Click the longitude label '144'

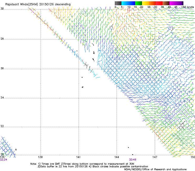[116, 157]
